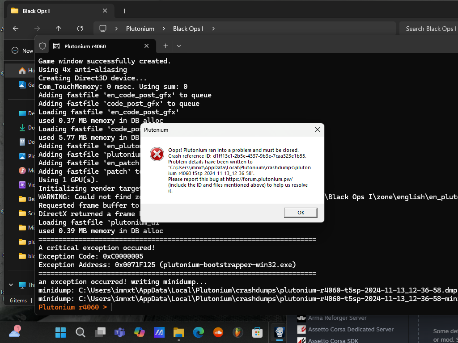Image resolution: width=458 pixels, height=343 pixels.
Task: Click the shield icon in terminal title bar
Action: point(42,46)
